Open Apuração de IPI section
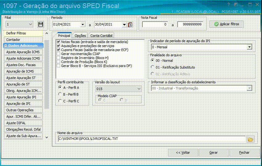Screen dimensions: 262x166 coord(23,104)
